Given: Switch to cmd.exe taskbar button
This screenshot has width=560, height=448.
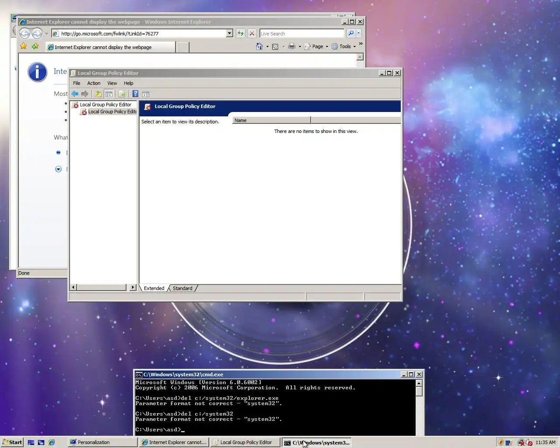Looking at the screenshot, I should click(x=316, y=442).
